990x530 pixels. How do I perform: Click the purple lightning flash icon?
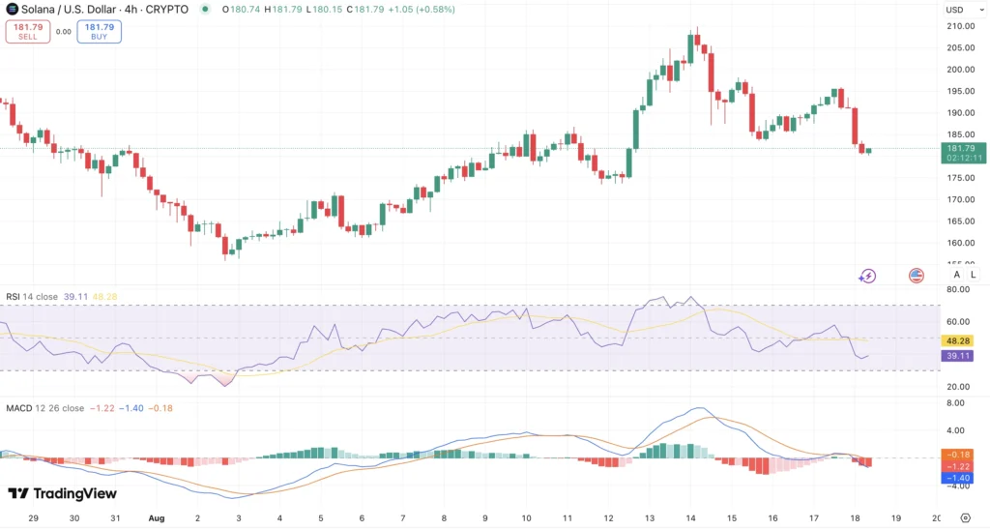point(867,276)
